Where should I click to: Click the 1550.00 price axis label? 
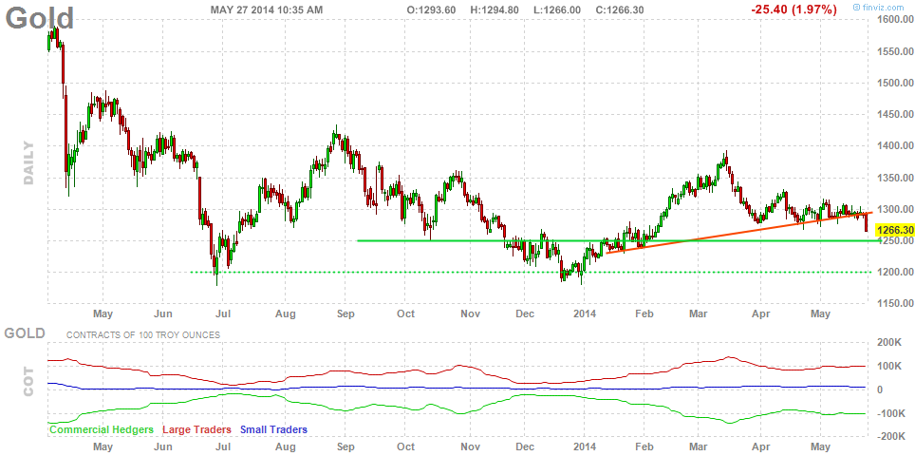tap(895, 52)
